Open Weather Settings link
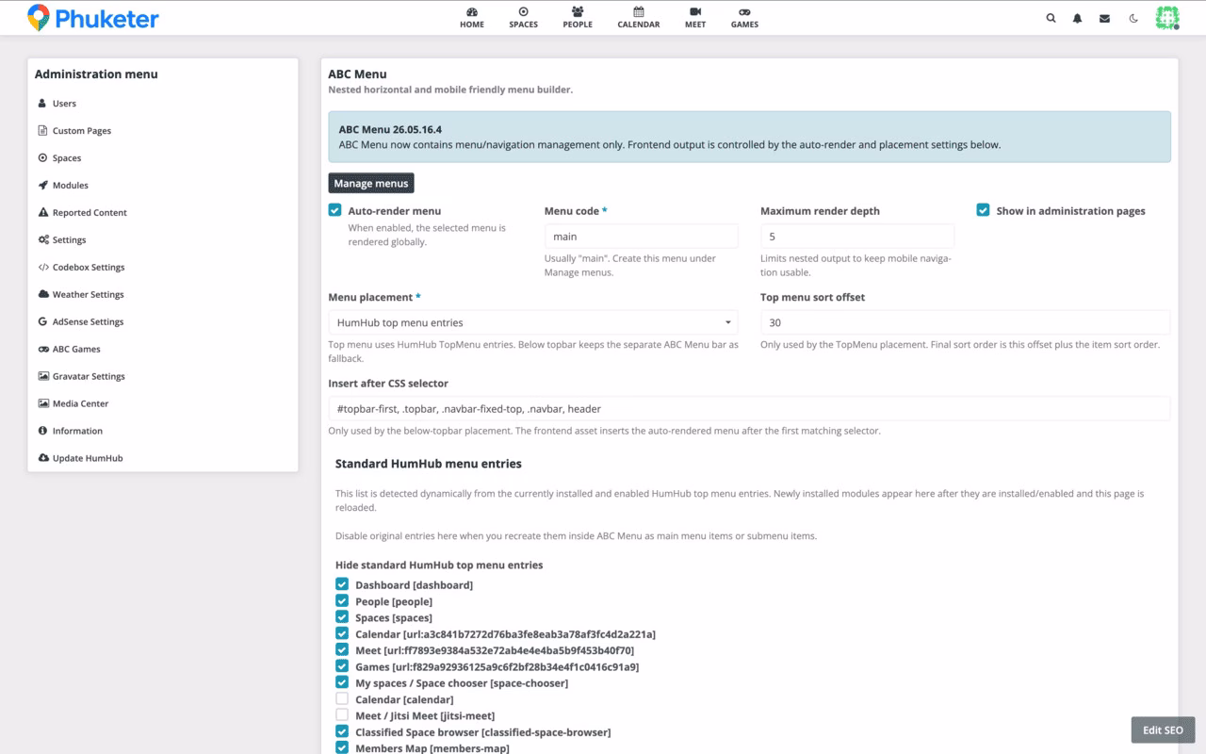This screenshot has width=1206, height=754. coord(89,295)
